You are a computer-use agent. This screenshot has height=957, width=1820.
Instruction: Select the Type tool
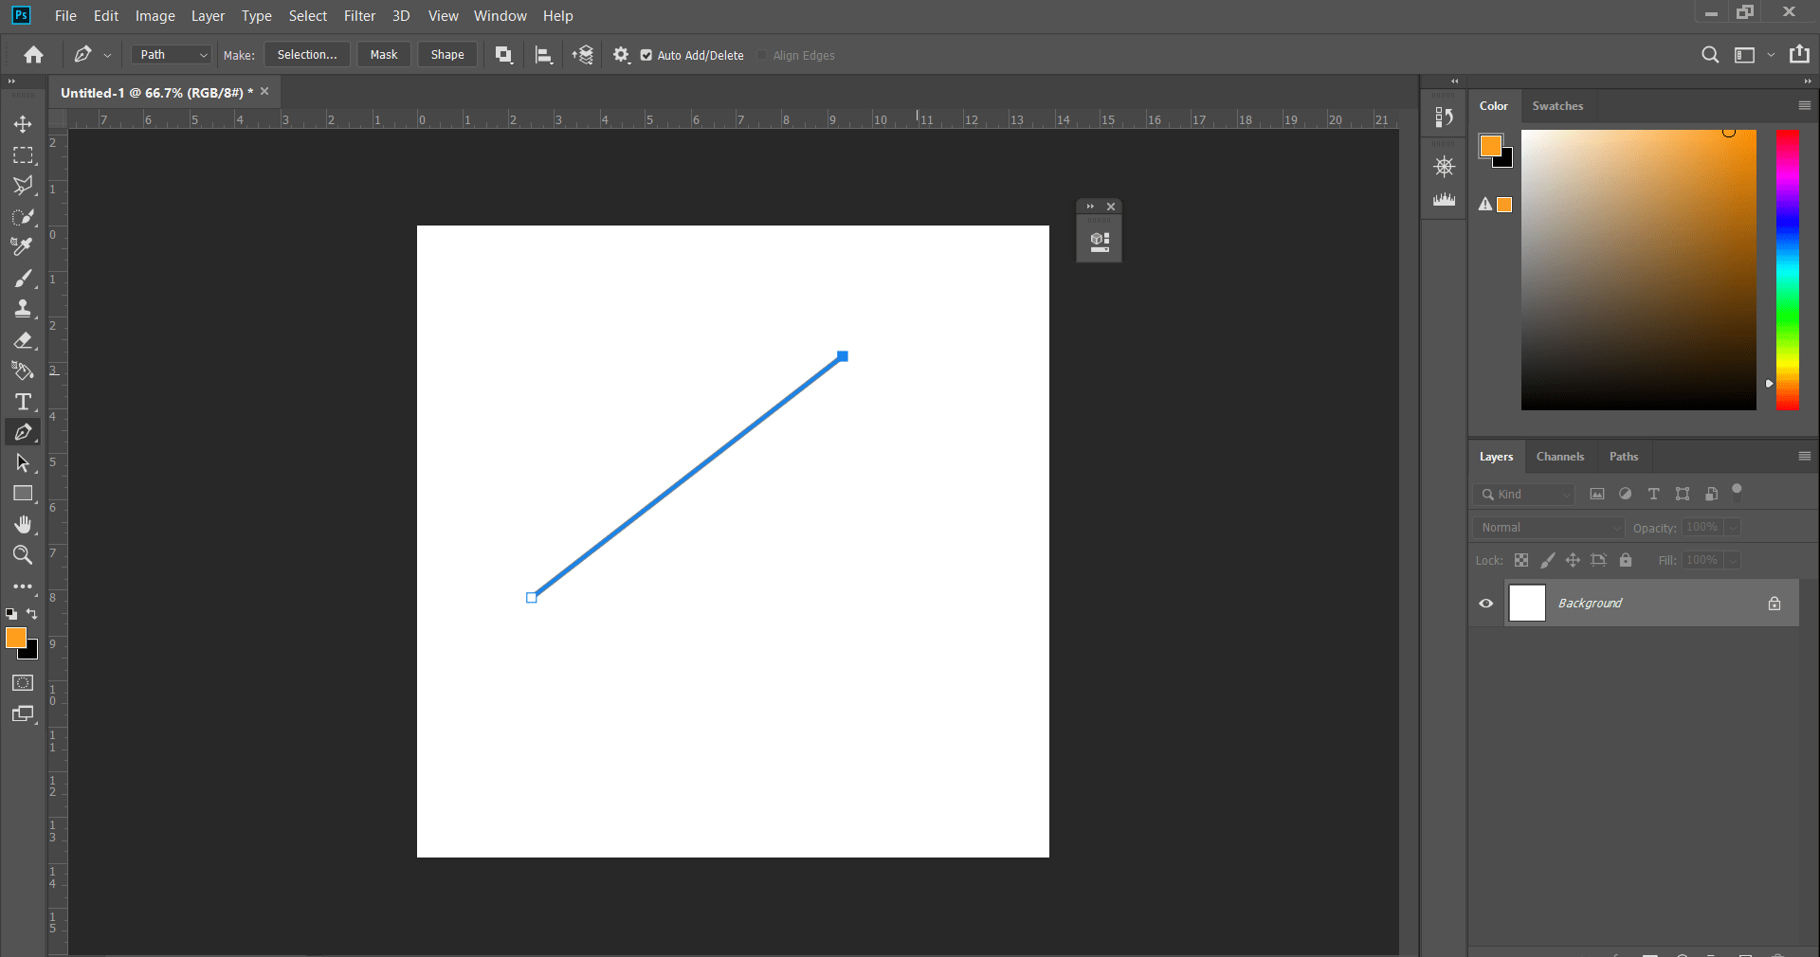23,402
